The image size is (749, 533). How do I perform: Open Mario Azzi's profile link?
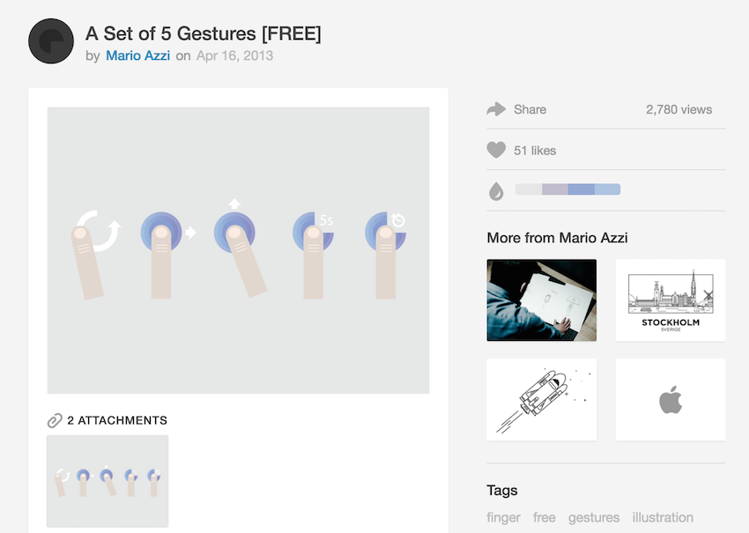137,56
